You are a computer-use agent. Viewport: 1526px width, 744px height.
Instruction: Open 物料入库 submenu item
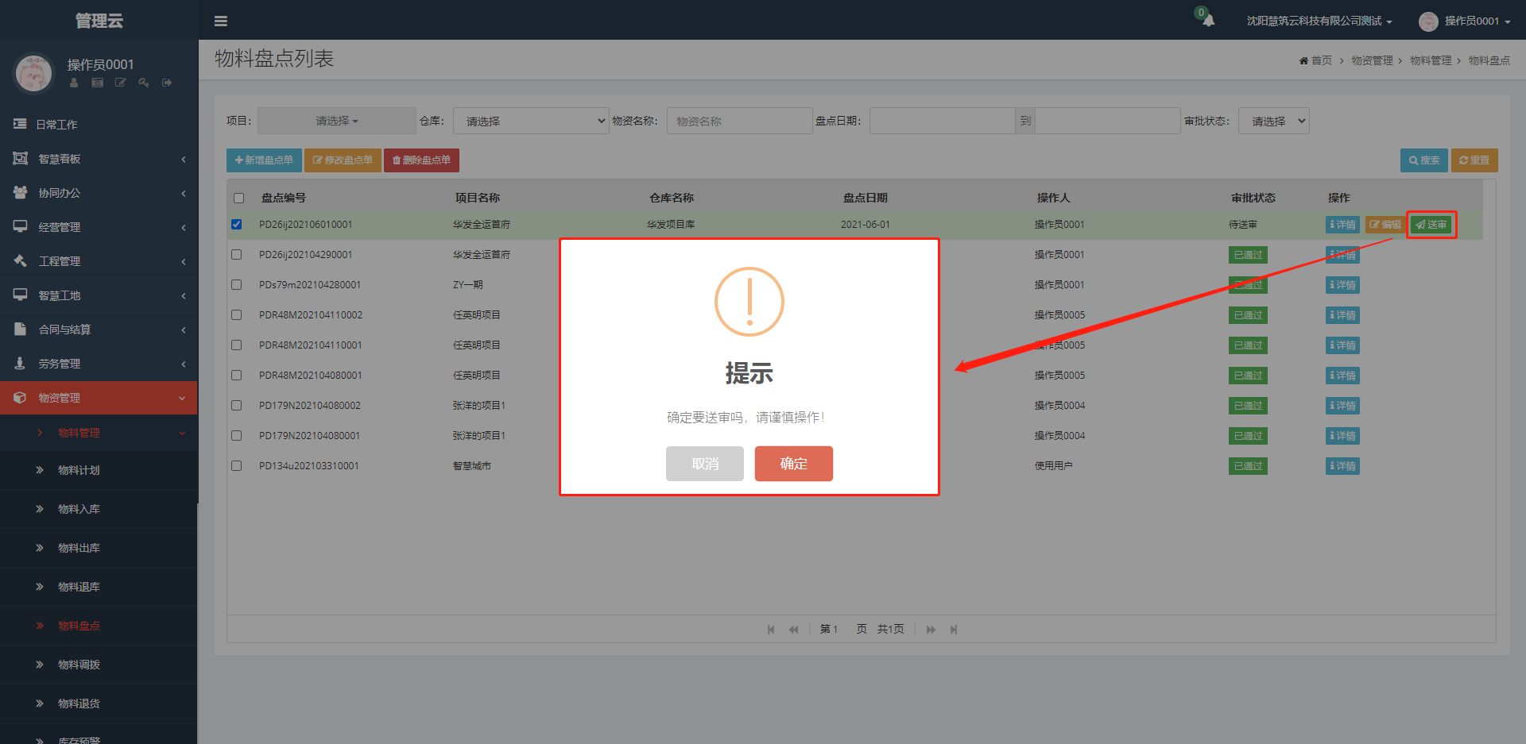pos(99,509)
